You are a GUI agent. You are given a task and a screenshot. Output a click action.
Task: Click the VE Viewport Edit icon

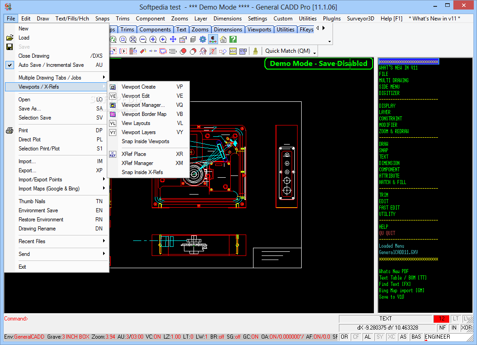(113, 96)
